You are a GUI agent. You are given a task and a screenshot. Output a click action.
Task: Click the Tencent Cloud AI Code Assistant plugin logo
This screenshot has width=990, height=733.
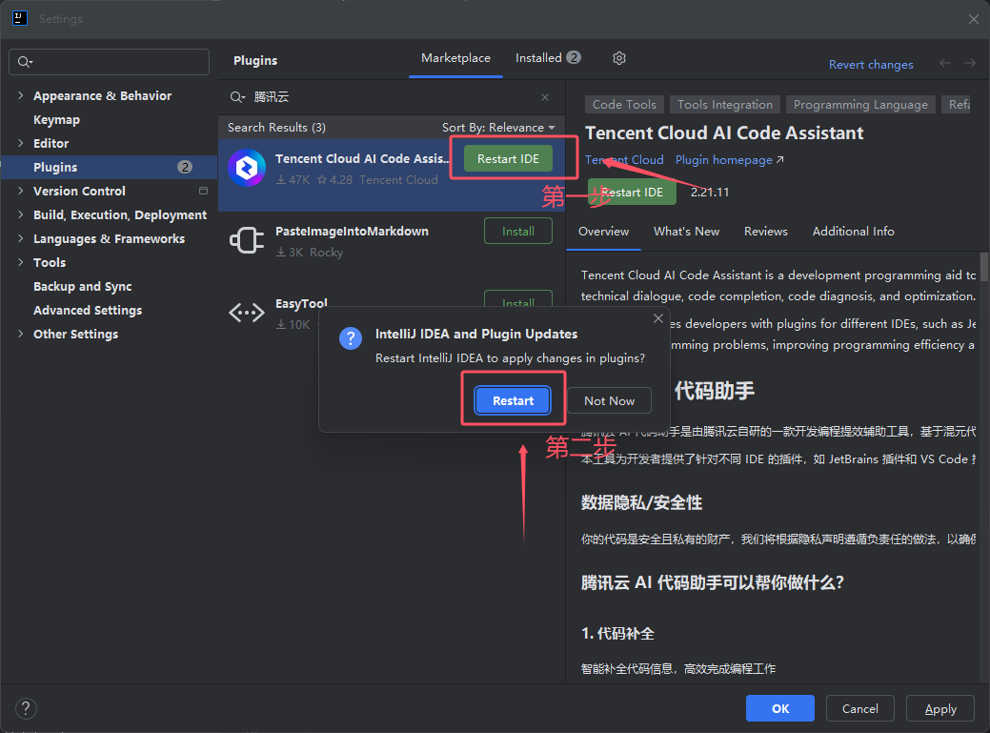[x=246, y=168]
